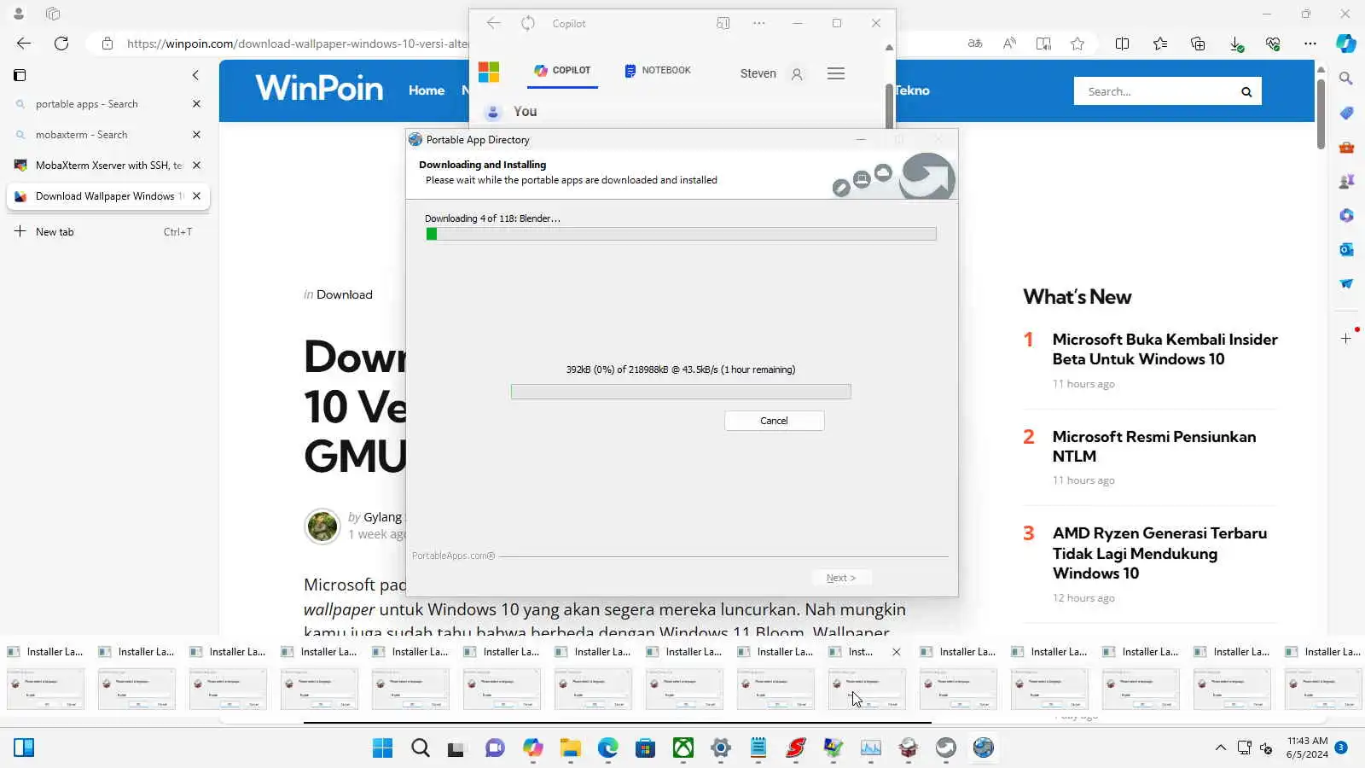Open the Favorites list icon in the Edge toolbar

coord(1160,44)
